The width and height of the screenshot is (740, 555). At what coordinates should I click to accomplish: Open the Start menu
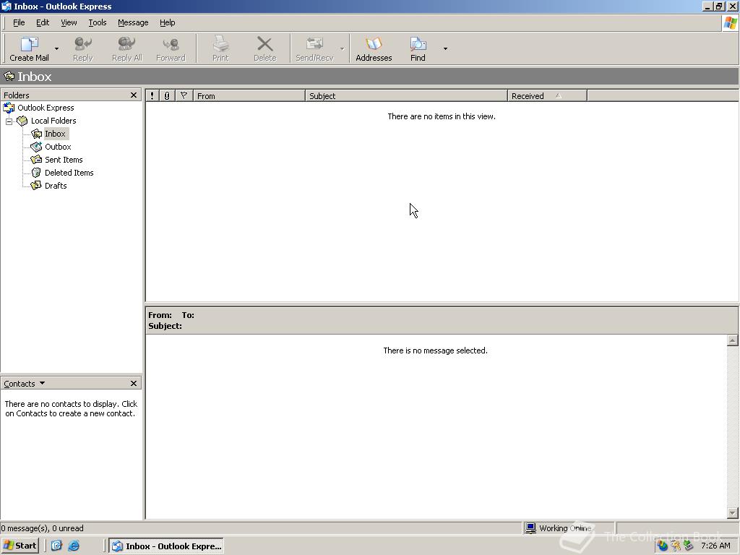coord(20,546)
